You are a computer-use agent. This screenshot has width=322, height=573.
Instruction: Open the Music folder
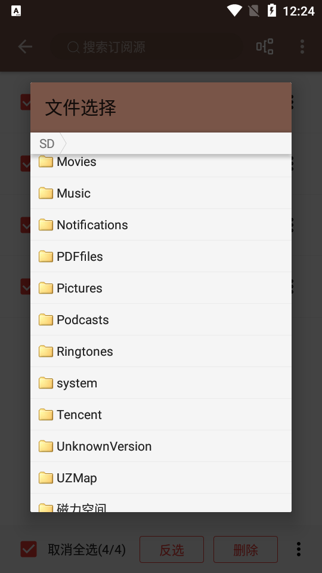pos(161,193)
